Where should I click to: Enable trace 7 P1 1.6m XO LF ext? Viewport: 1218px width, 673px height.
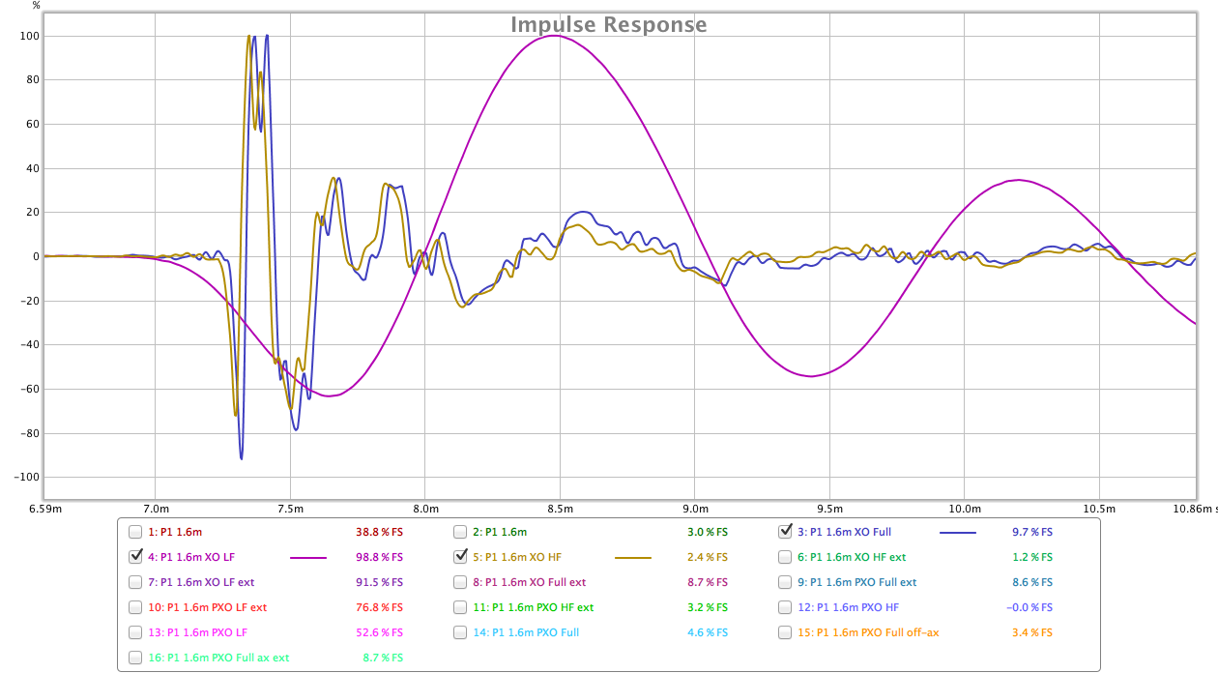coord(135,581)
